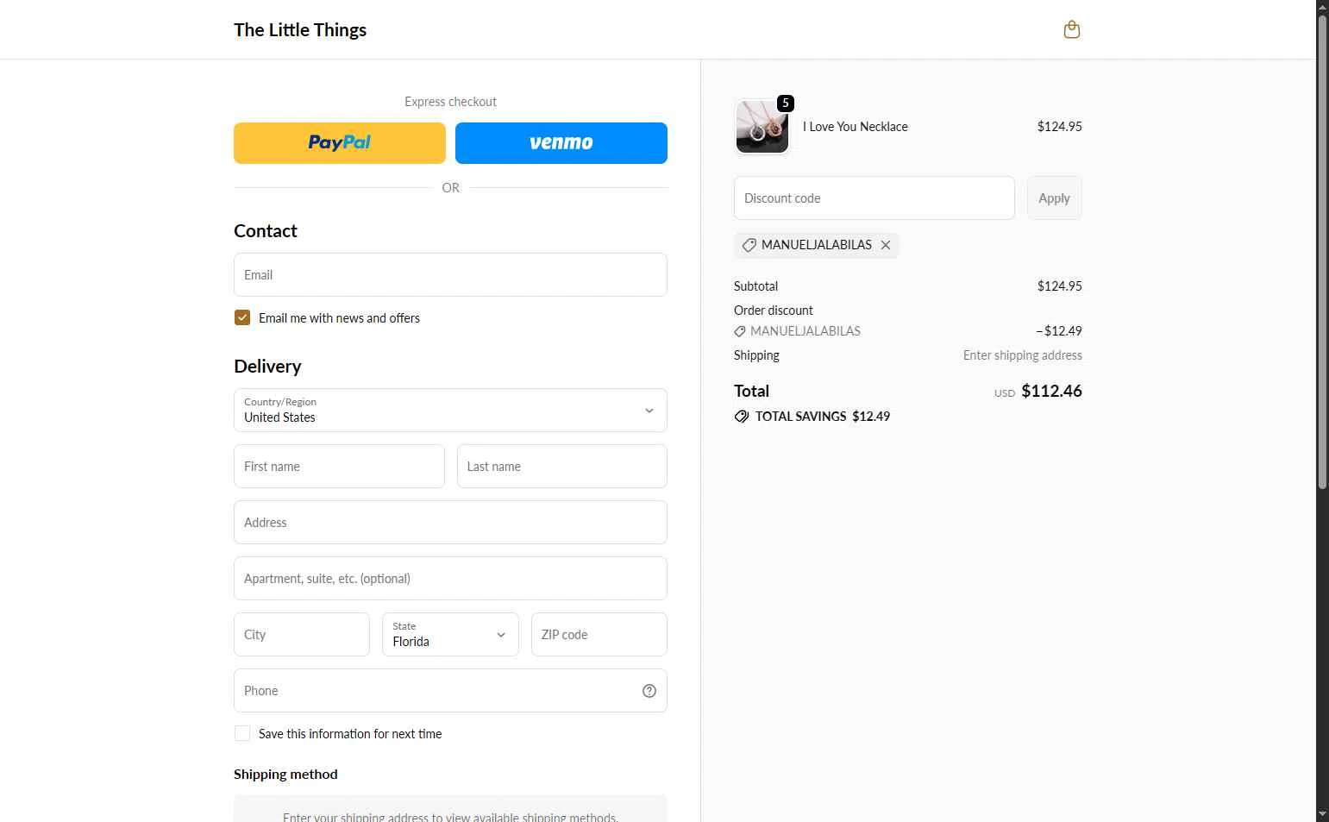Click the −$12.49 order discount value

[x=1059, y=331]
